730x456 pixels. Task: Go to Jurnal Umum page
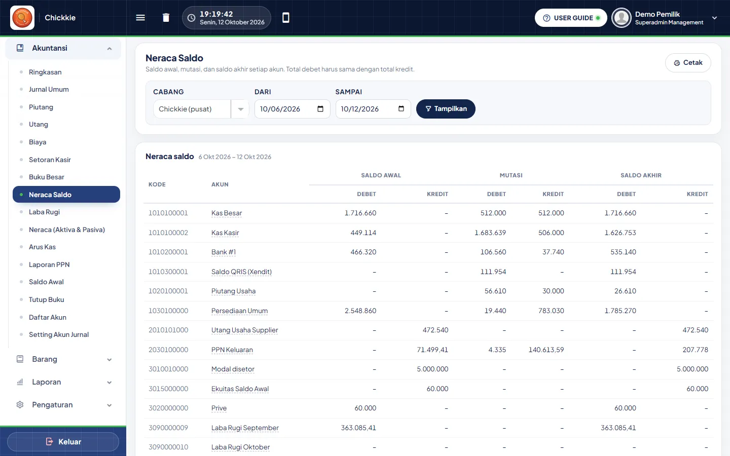pyautogui.click(x=49, y=89)
